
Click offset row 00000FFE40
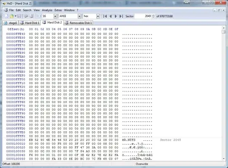(16, 34)
